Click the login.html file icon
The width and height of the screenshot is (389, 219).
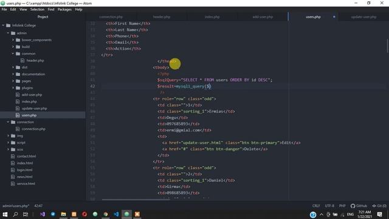click(13, 170)
